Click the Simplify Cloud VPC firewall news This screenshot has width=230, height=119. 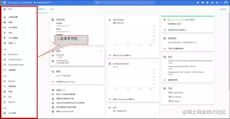point(190,61)
